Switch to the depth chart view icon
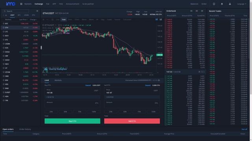The width and height of the screenshot is (252, 141). click(161, 20)
